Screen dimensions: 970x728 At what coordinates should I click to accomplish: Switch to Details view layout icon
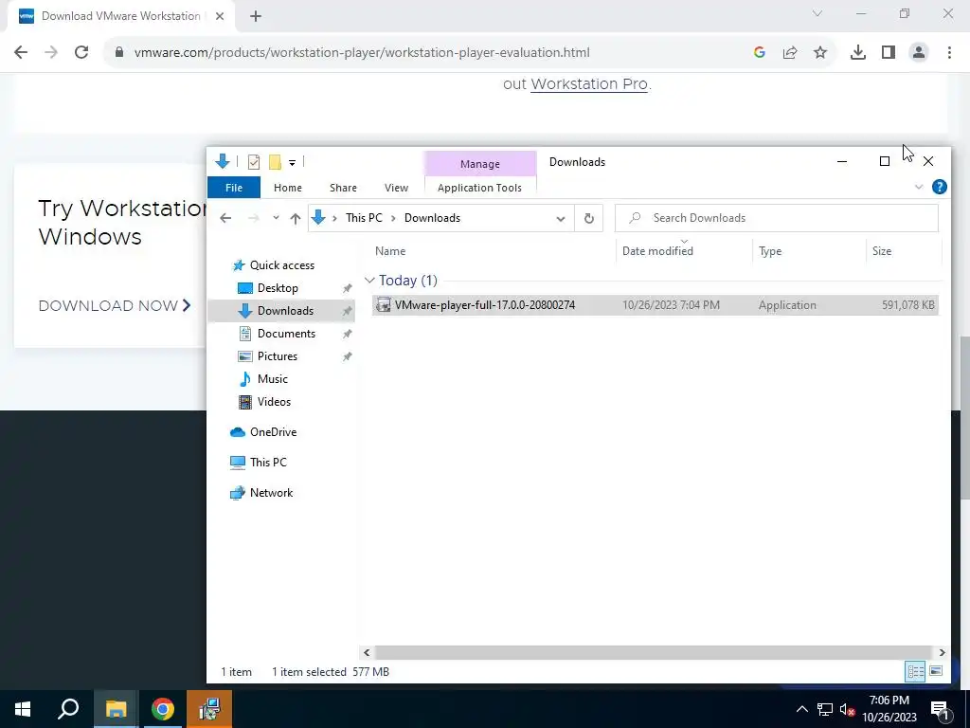pos(916,672)
